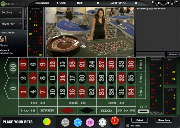This screenshot has height=128, width=180.
Task: Click the TIPS slot icon
Action: (x=143, y=111)
